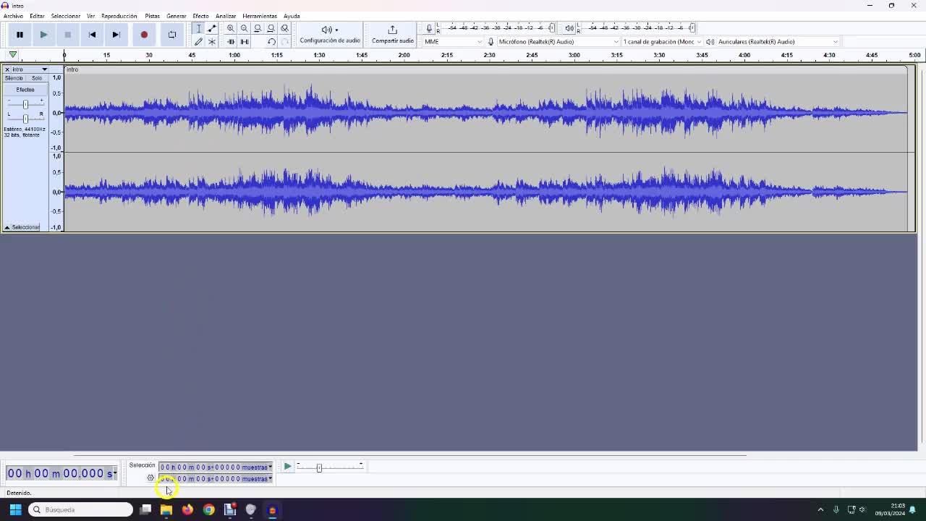The width and height of the screenshot is (926, 521).
Task: Open the Efecto menu
Action: (200, 16)
